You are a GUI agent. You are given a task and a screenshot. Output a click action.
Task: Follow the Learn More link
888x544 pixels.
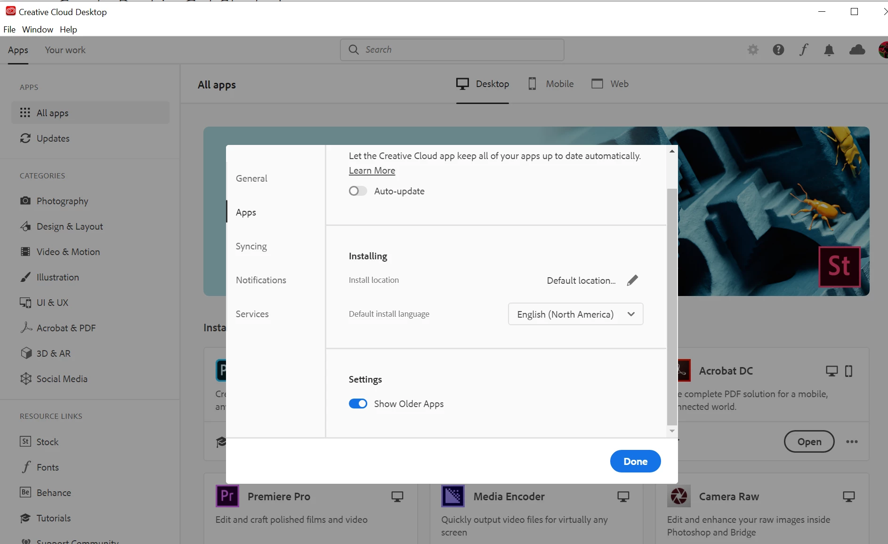tap(371, 170)
